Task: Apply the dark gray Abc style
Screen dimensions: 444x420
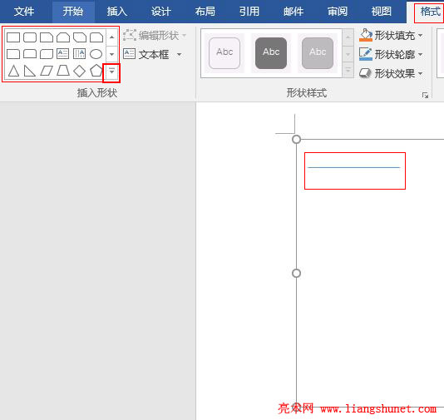Action: (271, 53)
